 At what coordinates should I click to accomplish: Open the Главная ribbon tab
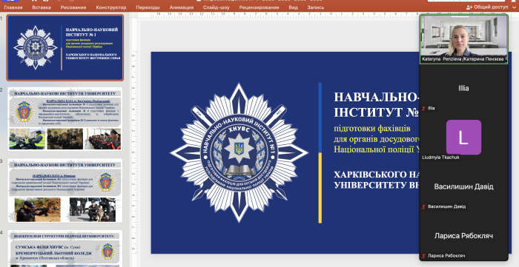click(13, 7)
